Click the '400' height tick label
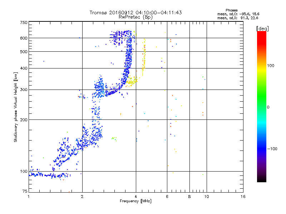The height and width of the screenshot is (214, 286). [x=24, y=68]
